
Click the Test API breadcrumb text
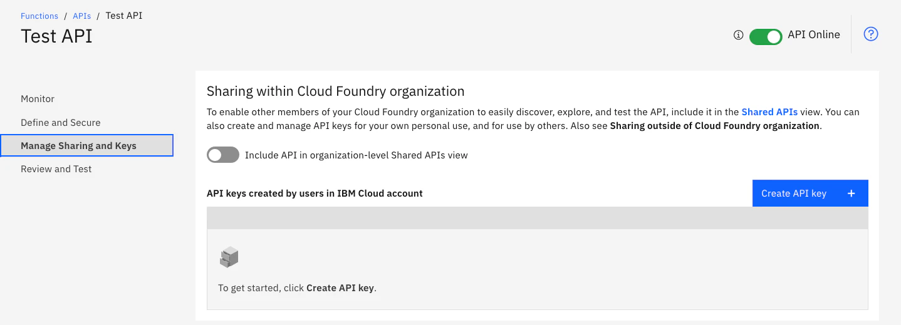coord(124,16)
